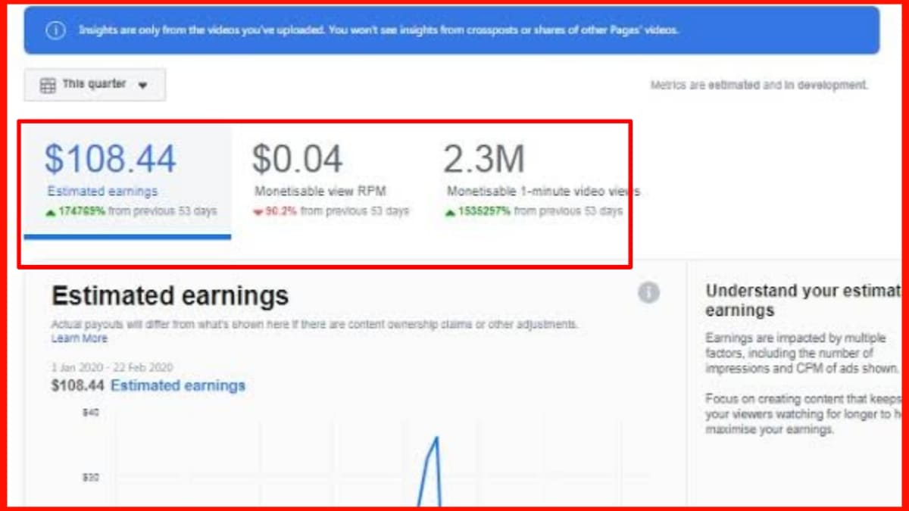
Task: Click the large Estimated earnings section heading
Action: click(170, 295)
